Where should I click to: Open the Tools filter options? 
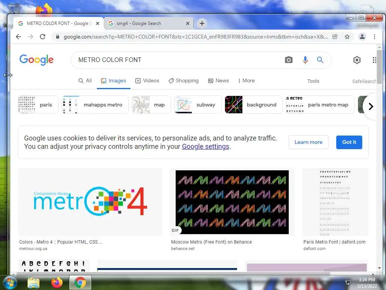pyautogui.click(x=313, y=81)
